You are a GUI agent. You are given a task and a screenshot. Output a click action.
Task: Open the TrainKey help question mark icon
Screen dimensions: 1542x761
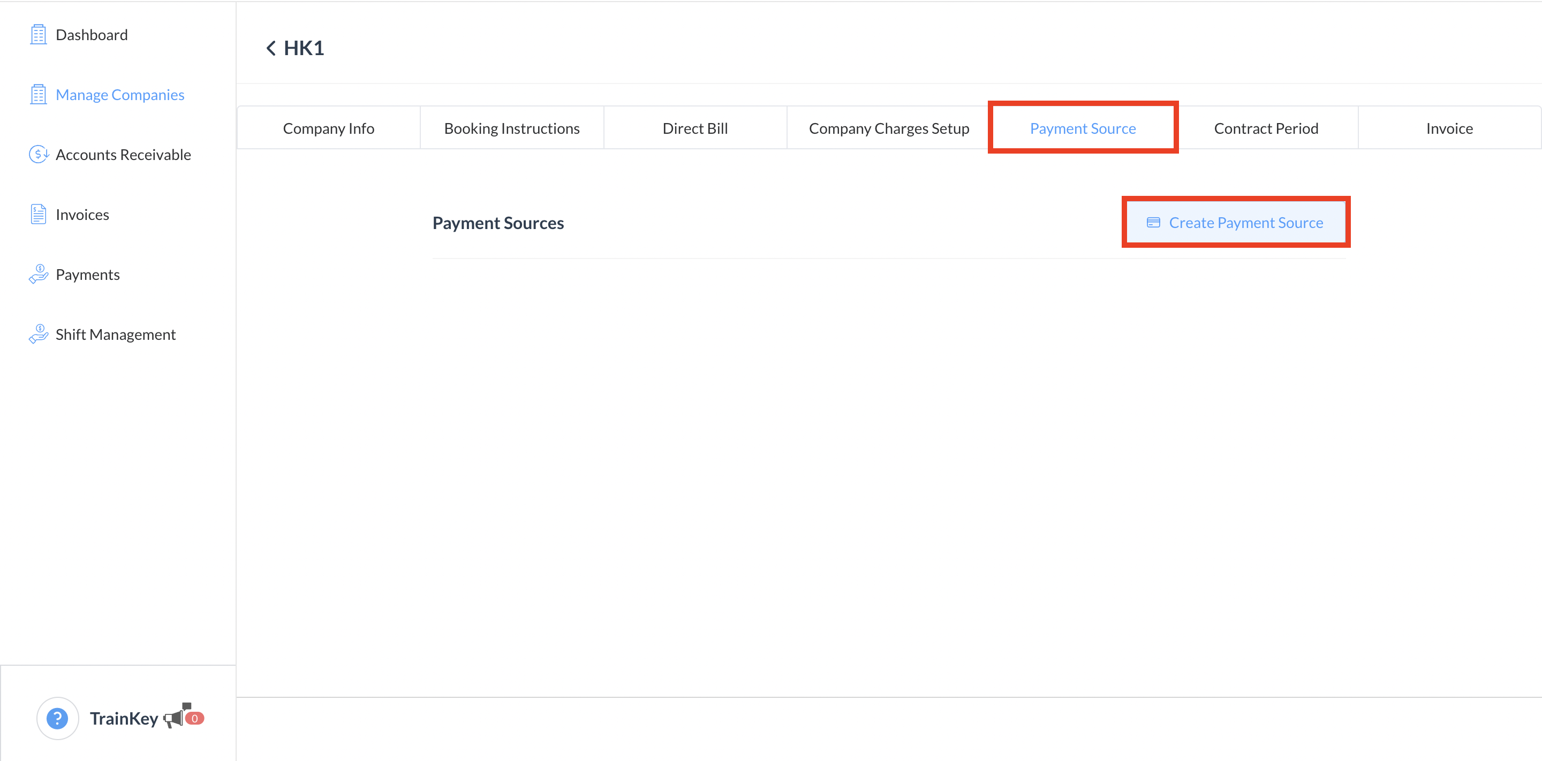[x=57, y=718]
